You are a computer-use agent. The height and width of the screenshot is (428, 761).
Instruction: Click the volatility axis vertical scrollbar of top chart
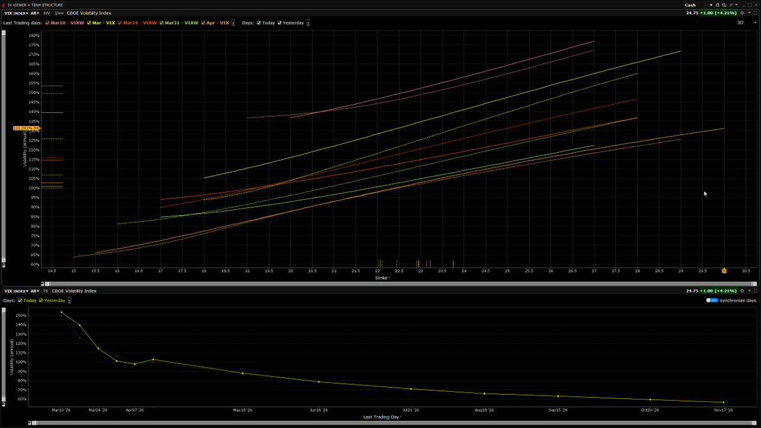point(5,145)
